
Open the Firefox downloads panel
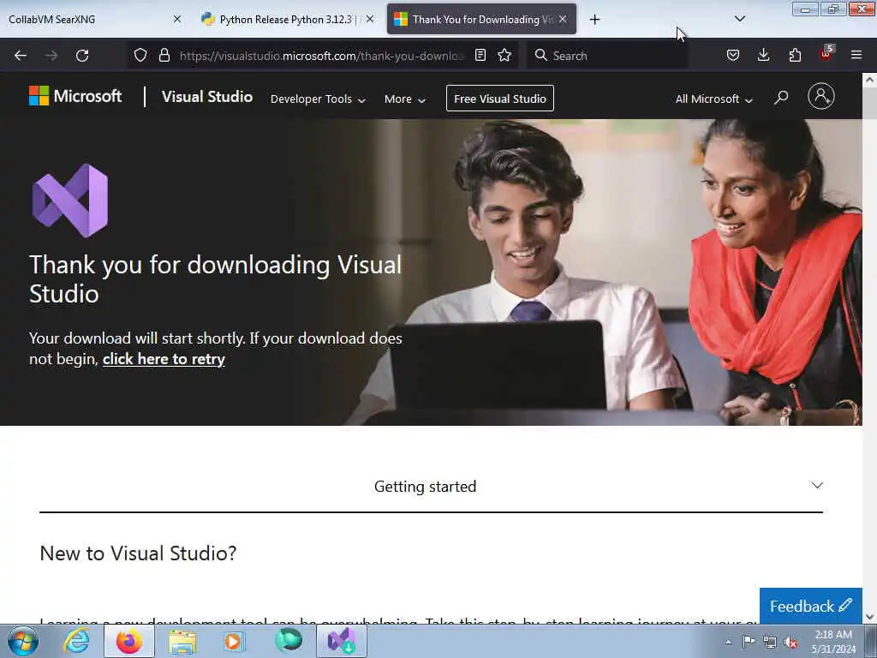coord(763,55)
